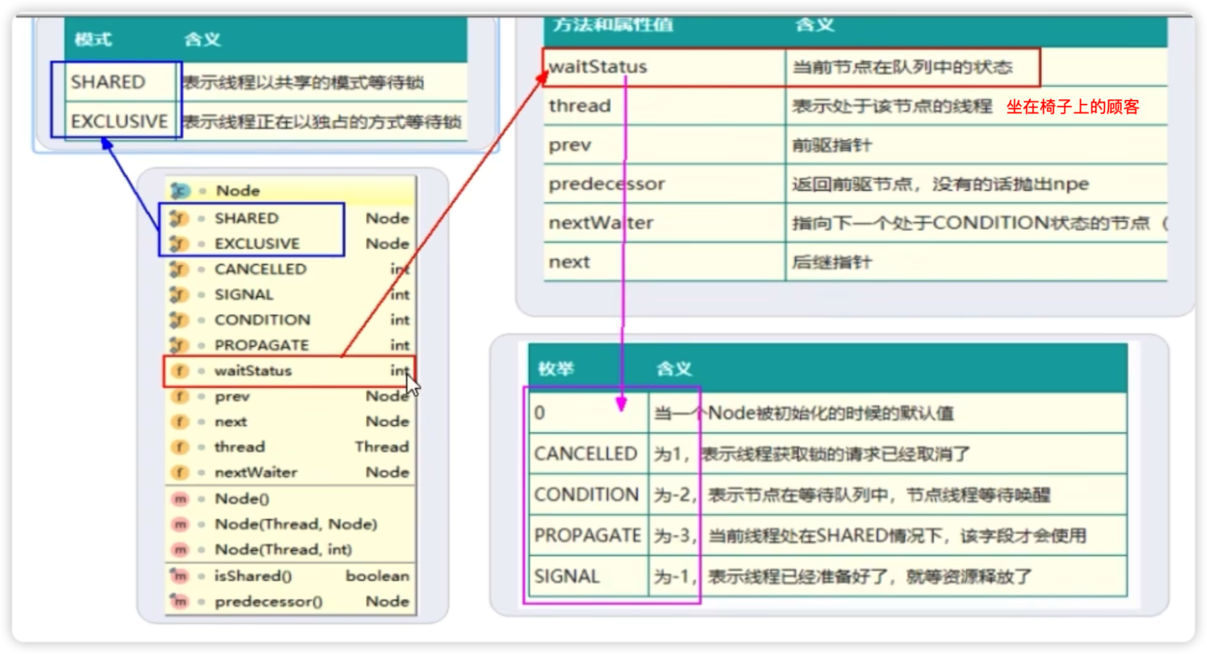The image size is (1207, 654).
Task: Click the EXCLUSIVE cell in the mode table
Action: coord(120,122)
